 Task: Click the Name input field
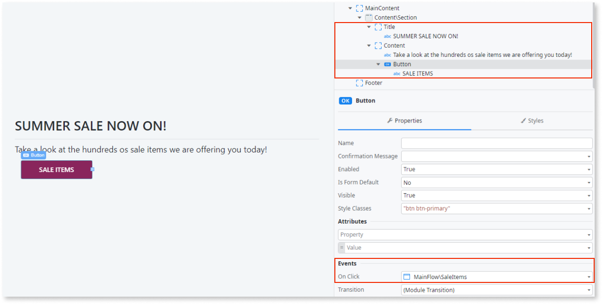click(x=496, y=143)
